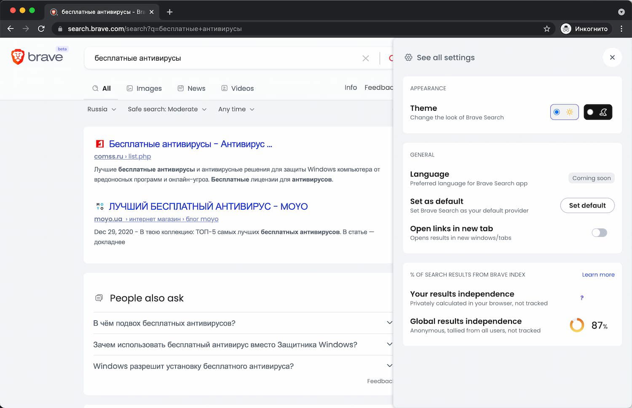The width and height of the screenshot is (632, 408).
Task: Open the Any time filter dropdown
Action: pos(236,109)
